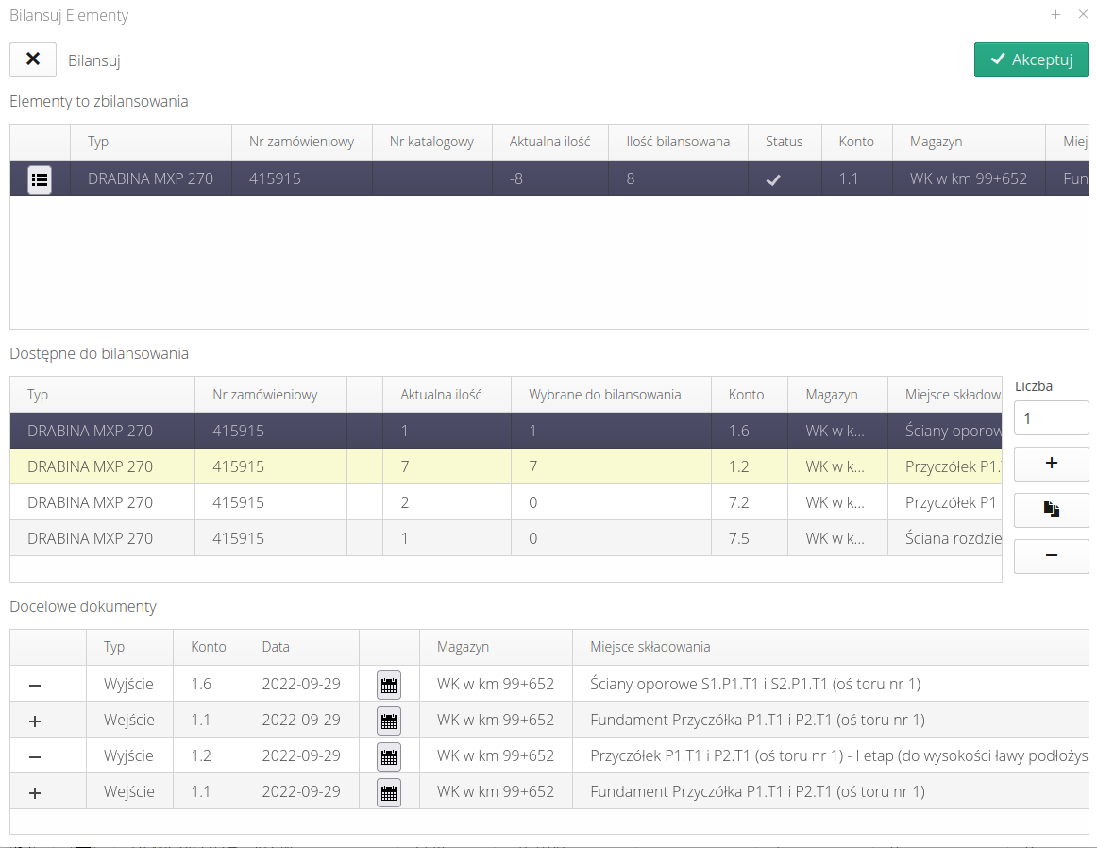Click the plus button under Liczba
This screenshot has width=1097, height=848.
coord(1051,464)
